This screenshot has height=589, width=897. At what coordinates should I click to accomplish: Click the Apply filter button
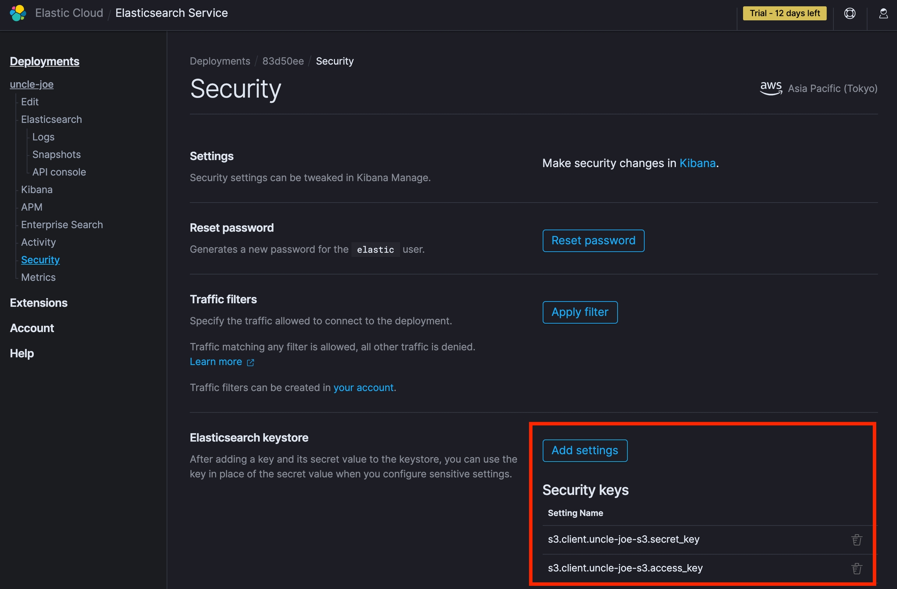tap(580, 312)
